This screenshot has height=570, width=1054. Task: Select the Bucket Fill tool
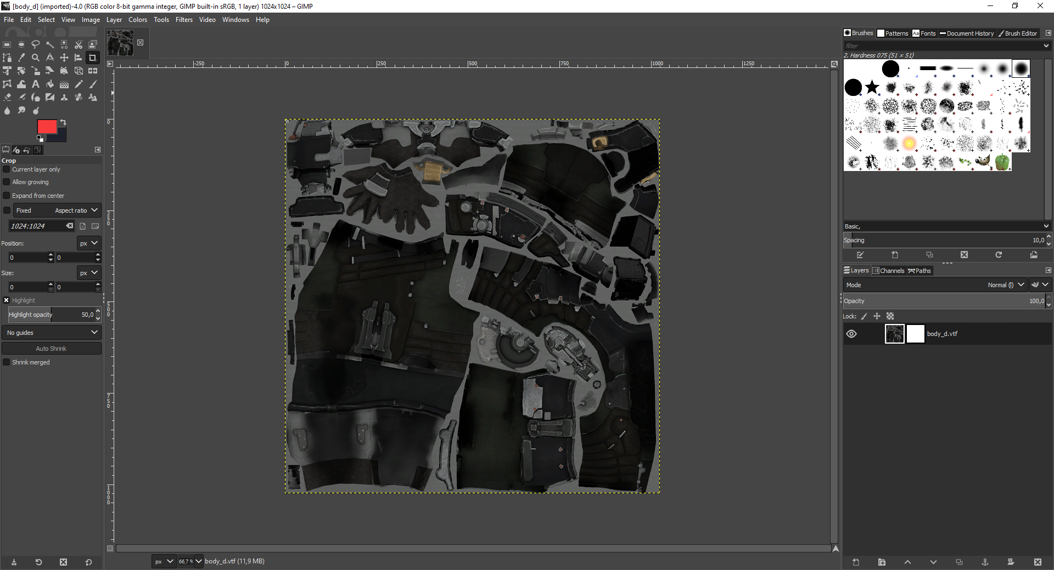click(50, 84)
